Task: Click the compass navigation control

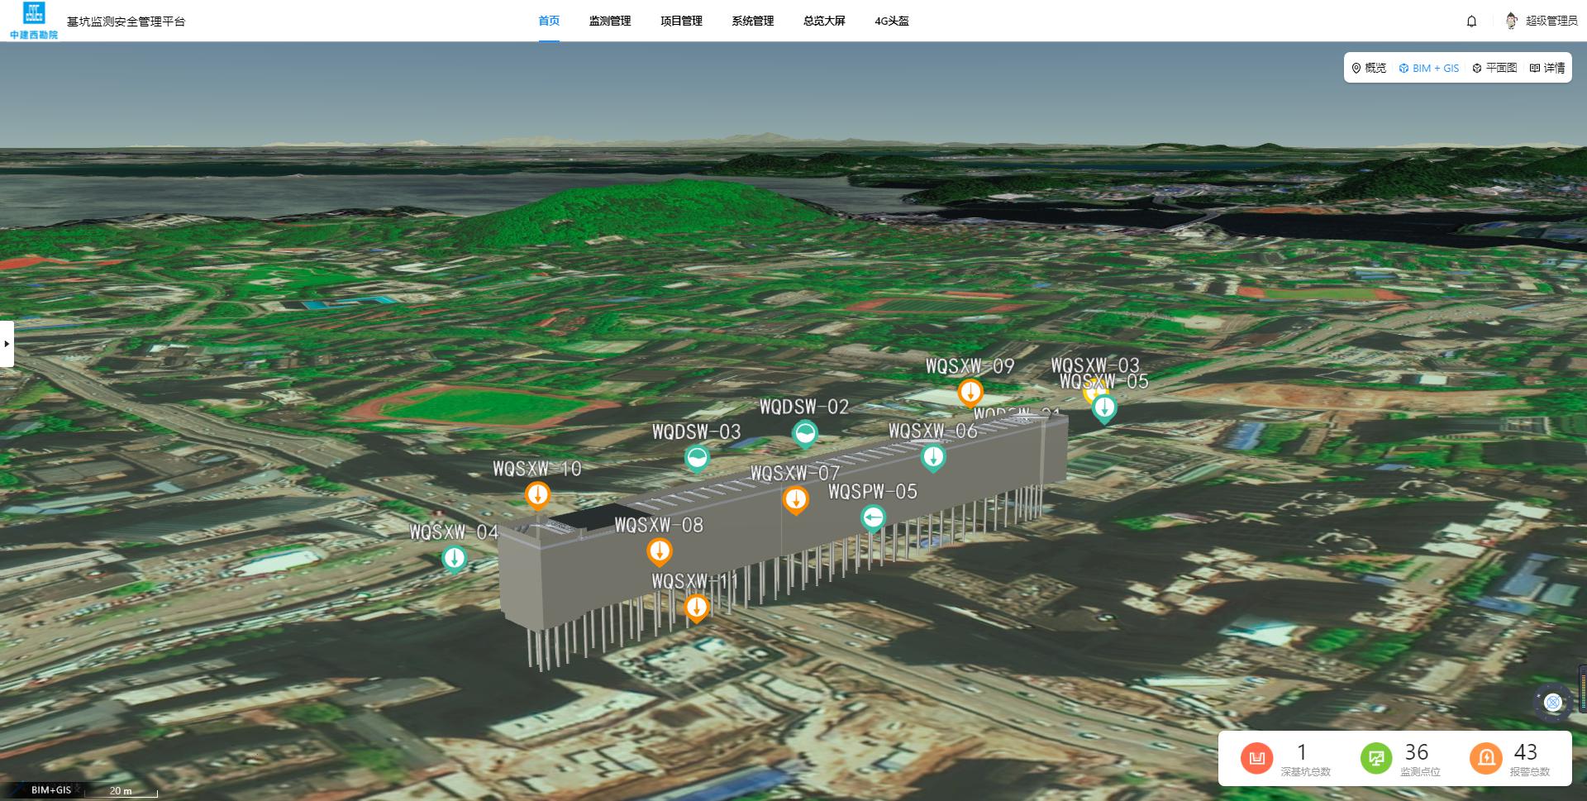Action: (1553, 703)
